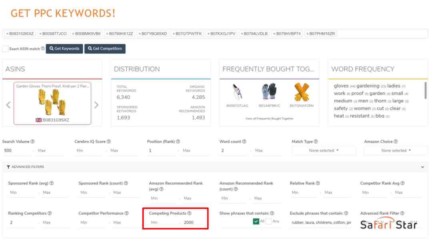432x241 pixels.
Task: Remove ASIN tag B00BMK9VB6
Action: coord(73,34)
